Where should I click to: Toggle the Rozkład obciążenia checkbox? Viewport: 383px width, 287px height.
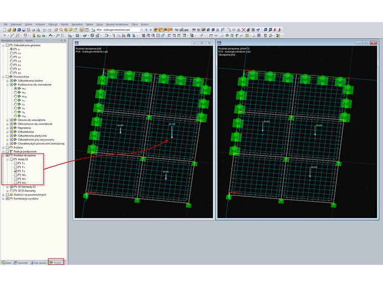8,155
